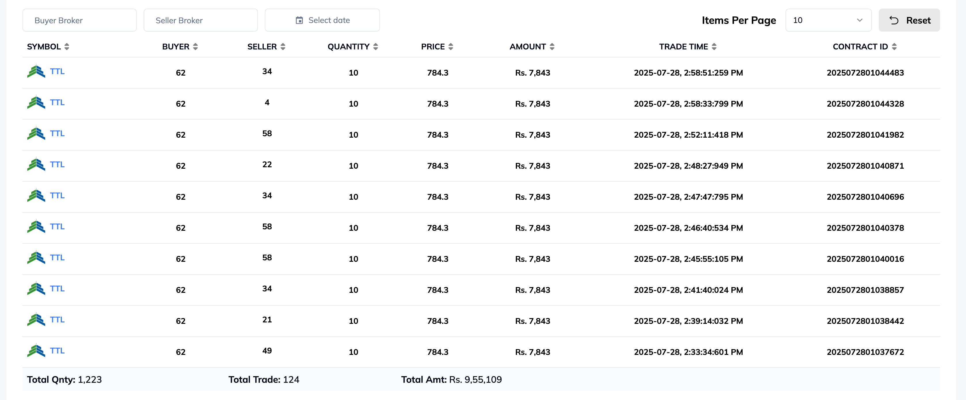The image size is (966, 400).
Task: Select contract ID 2025072801044328
Action: (x=865, y=104)
